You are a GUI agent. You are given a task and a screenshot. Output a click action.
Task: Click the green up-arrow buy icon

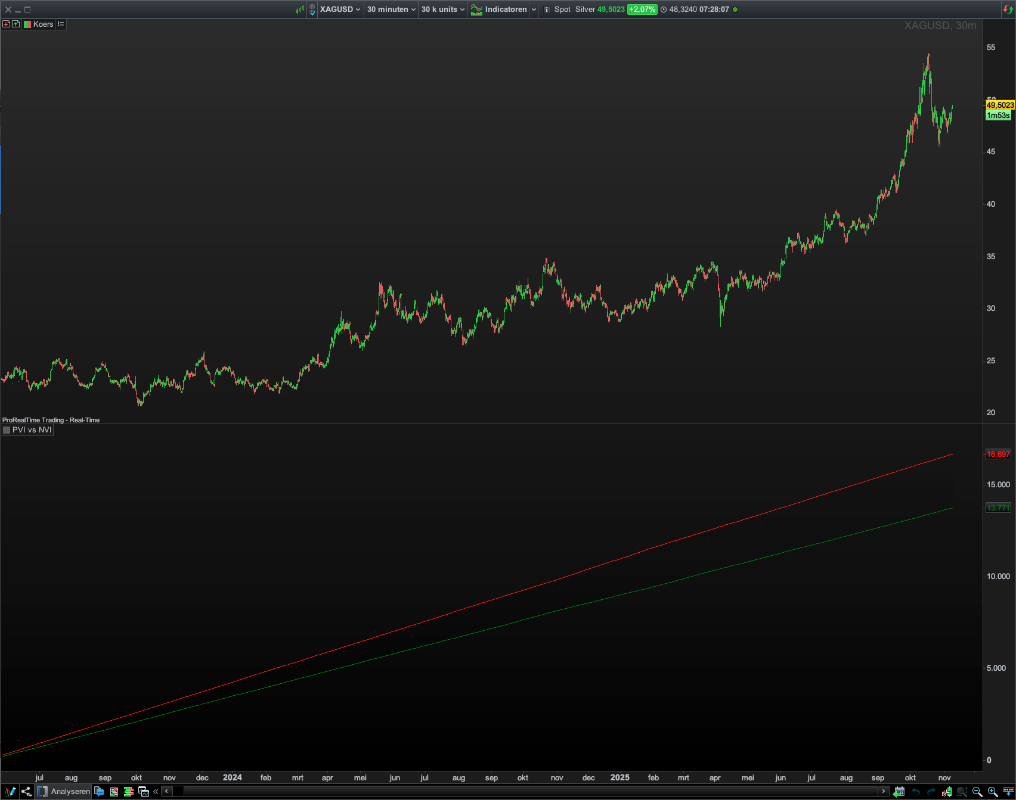point(16,24)
